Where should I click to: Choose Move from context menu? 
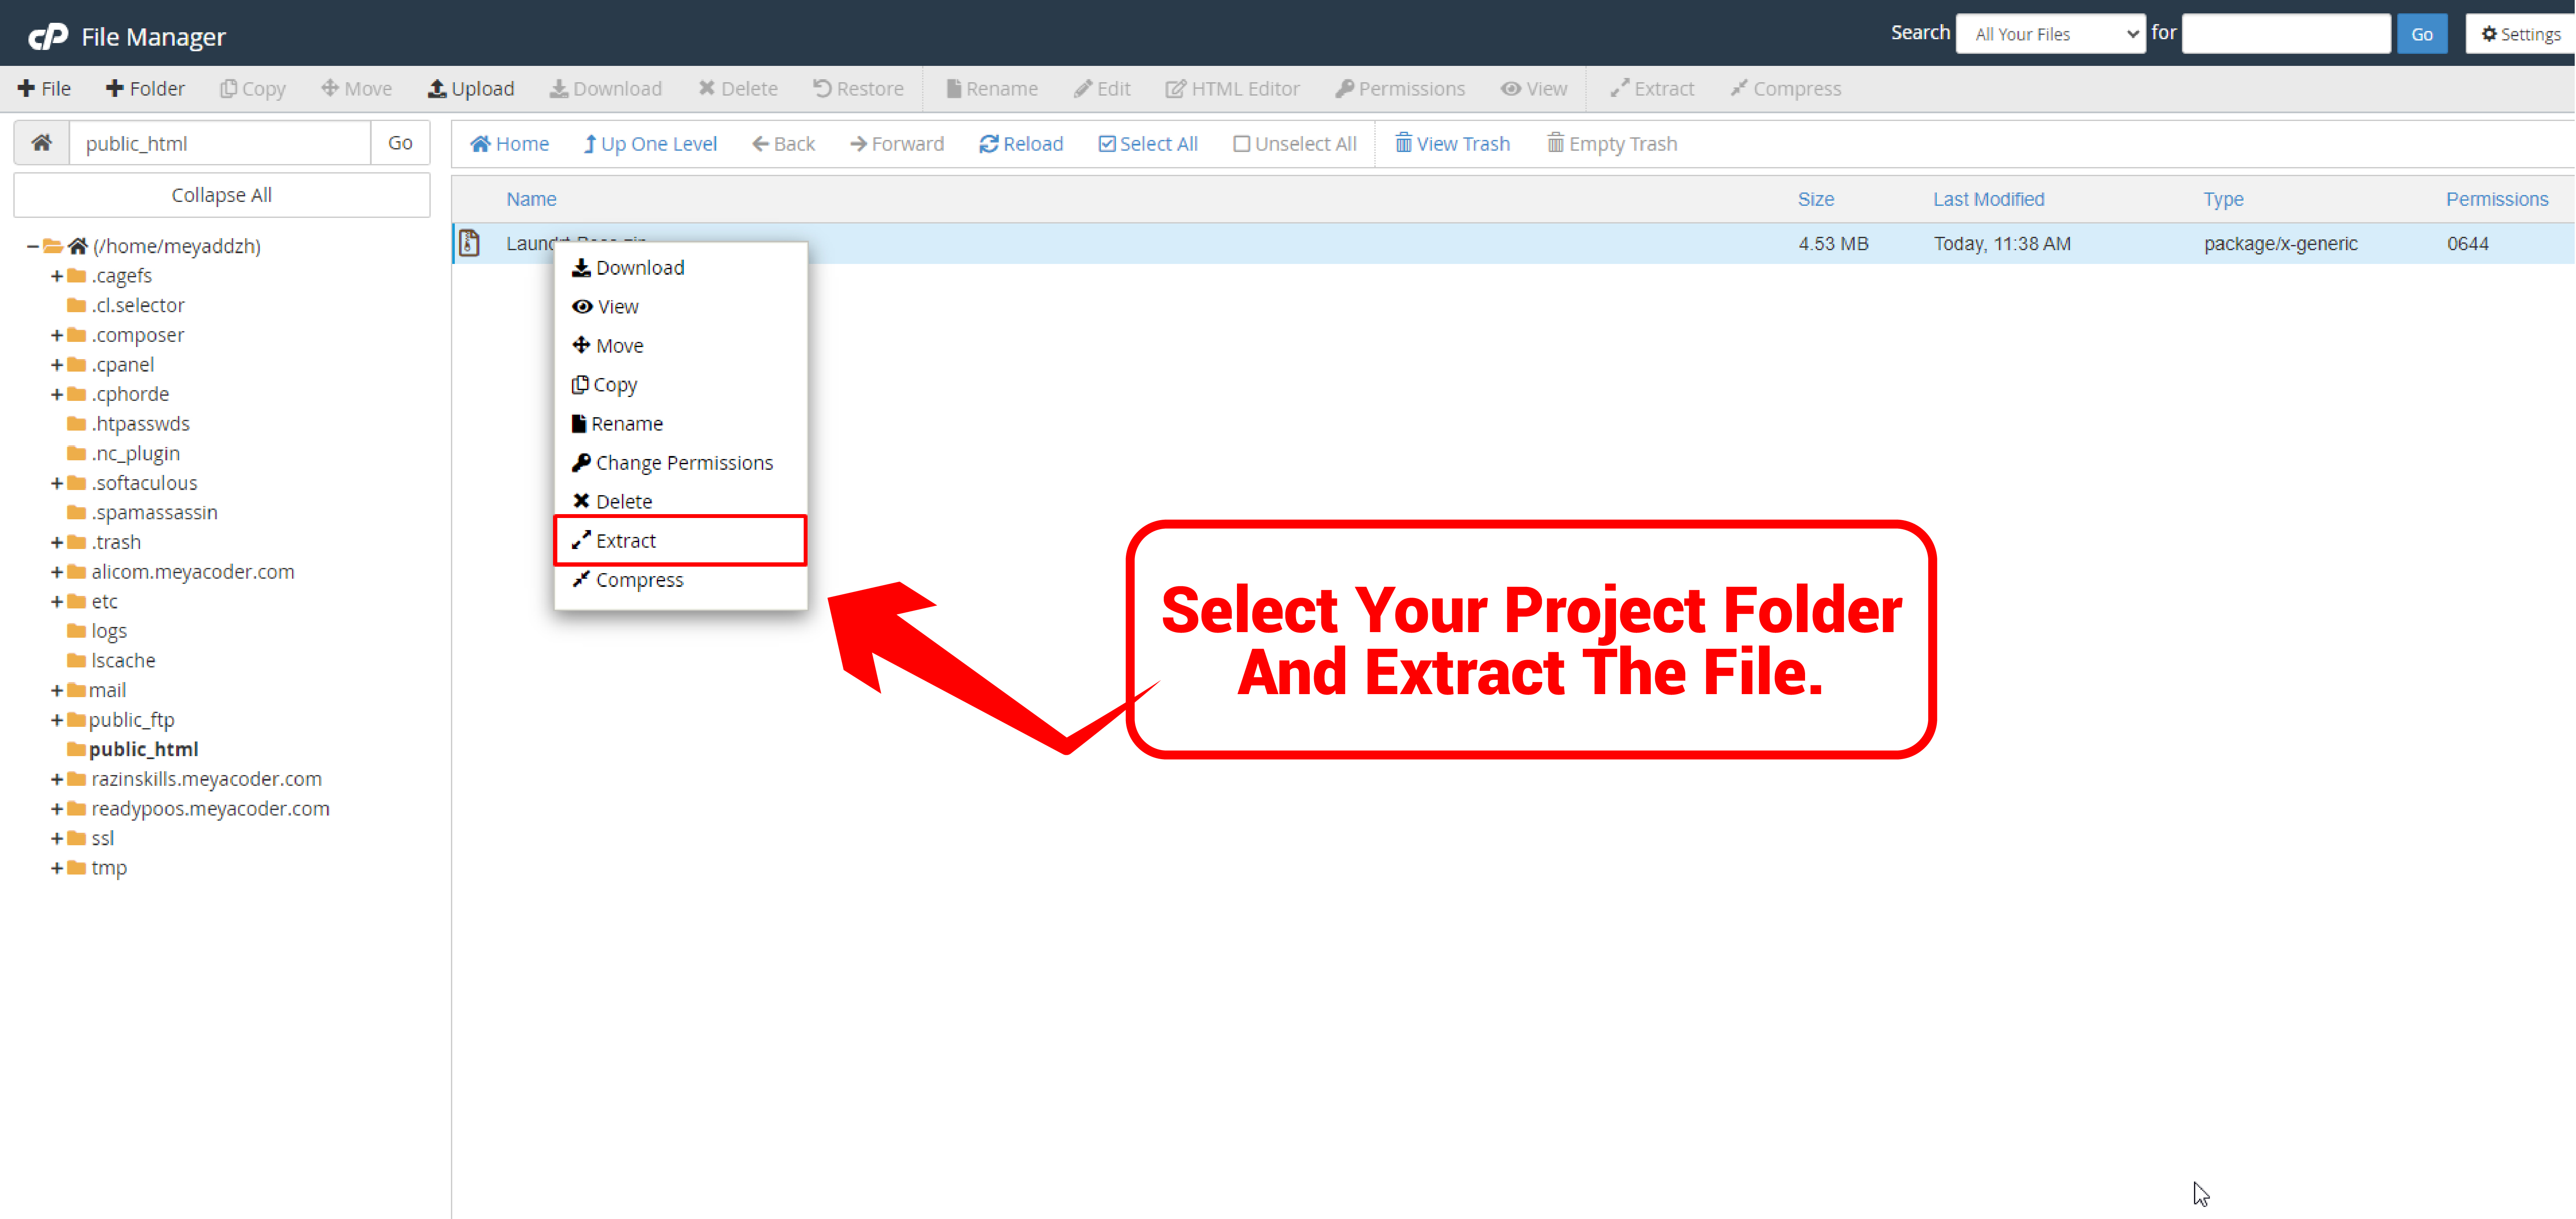point(680,346)
